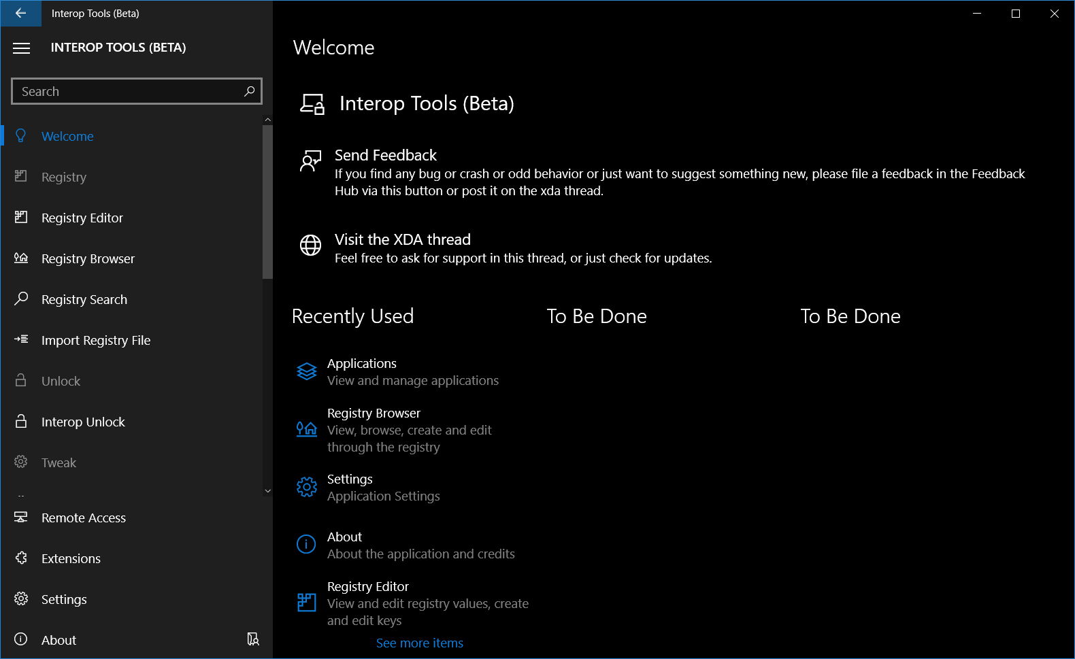Viewport: 1075px width, 659px height.
Task: Click the Remote Access sidebar icon
Action: (21, 517)
